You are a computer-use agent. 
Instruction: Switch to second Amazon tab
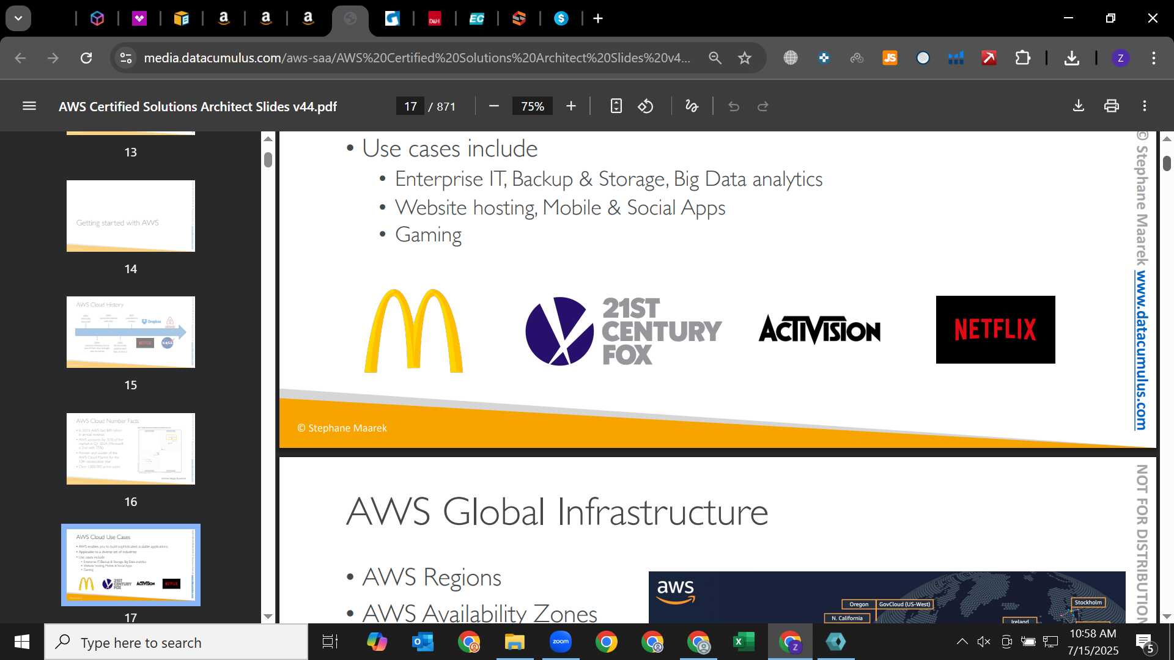pos(266,19)
